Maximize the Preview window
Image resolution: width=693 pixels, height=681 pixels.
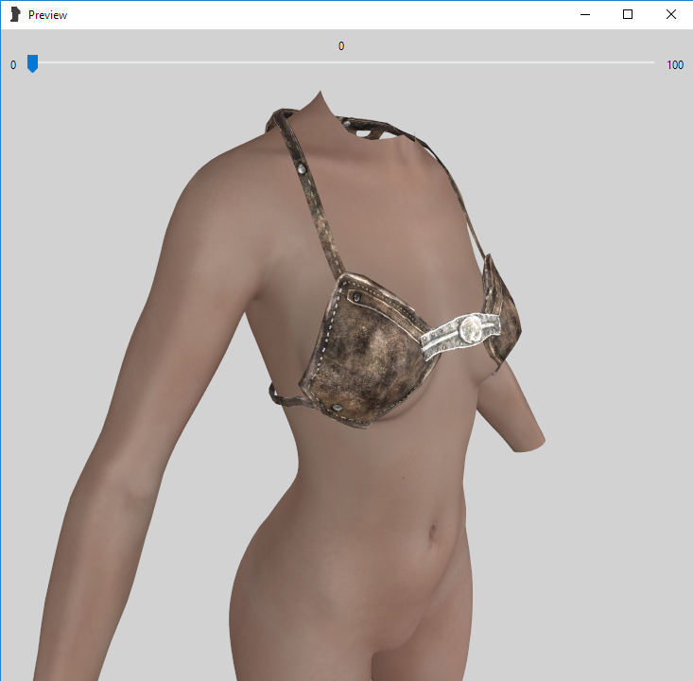(x=628, y=14)
